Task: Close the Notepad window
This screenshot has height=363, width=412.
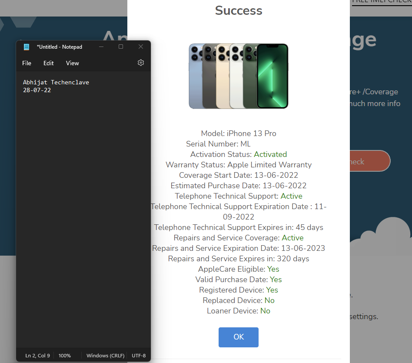Action: click(141, 47)
